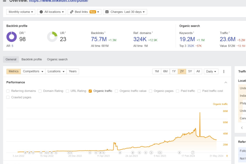Click the Top 3 352K keywords link
The width and height of the screenshot is (246, 164).
[191, 46]
